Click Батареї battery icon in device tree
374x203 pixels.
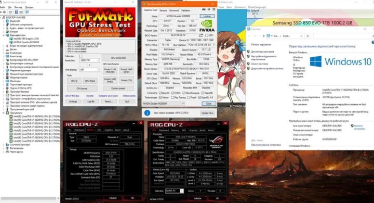(x=7, y=32)
